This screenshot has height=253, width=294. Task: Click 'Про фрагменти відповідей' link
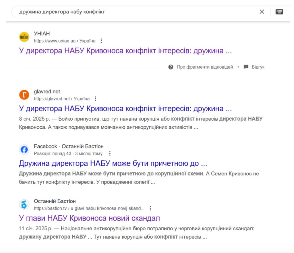coord(205,67)
